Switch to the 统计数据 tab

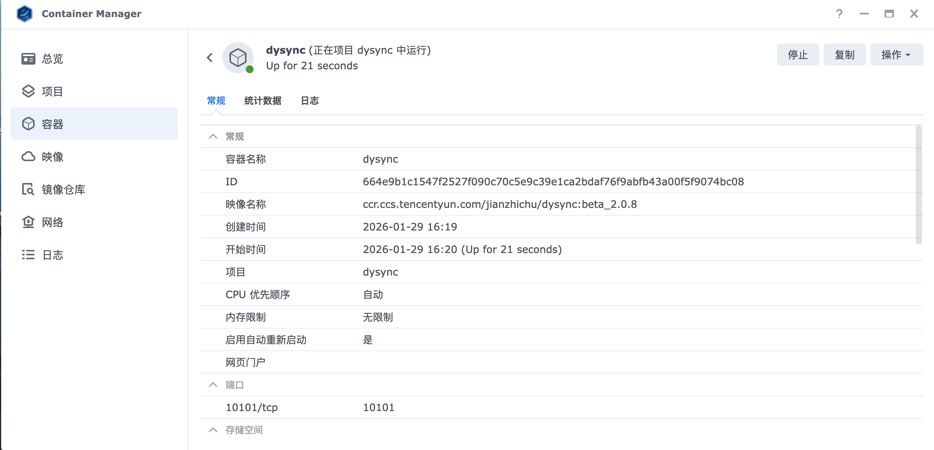click(x=263, y=101)
